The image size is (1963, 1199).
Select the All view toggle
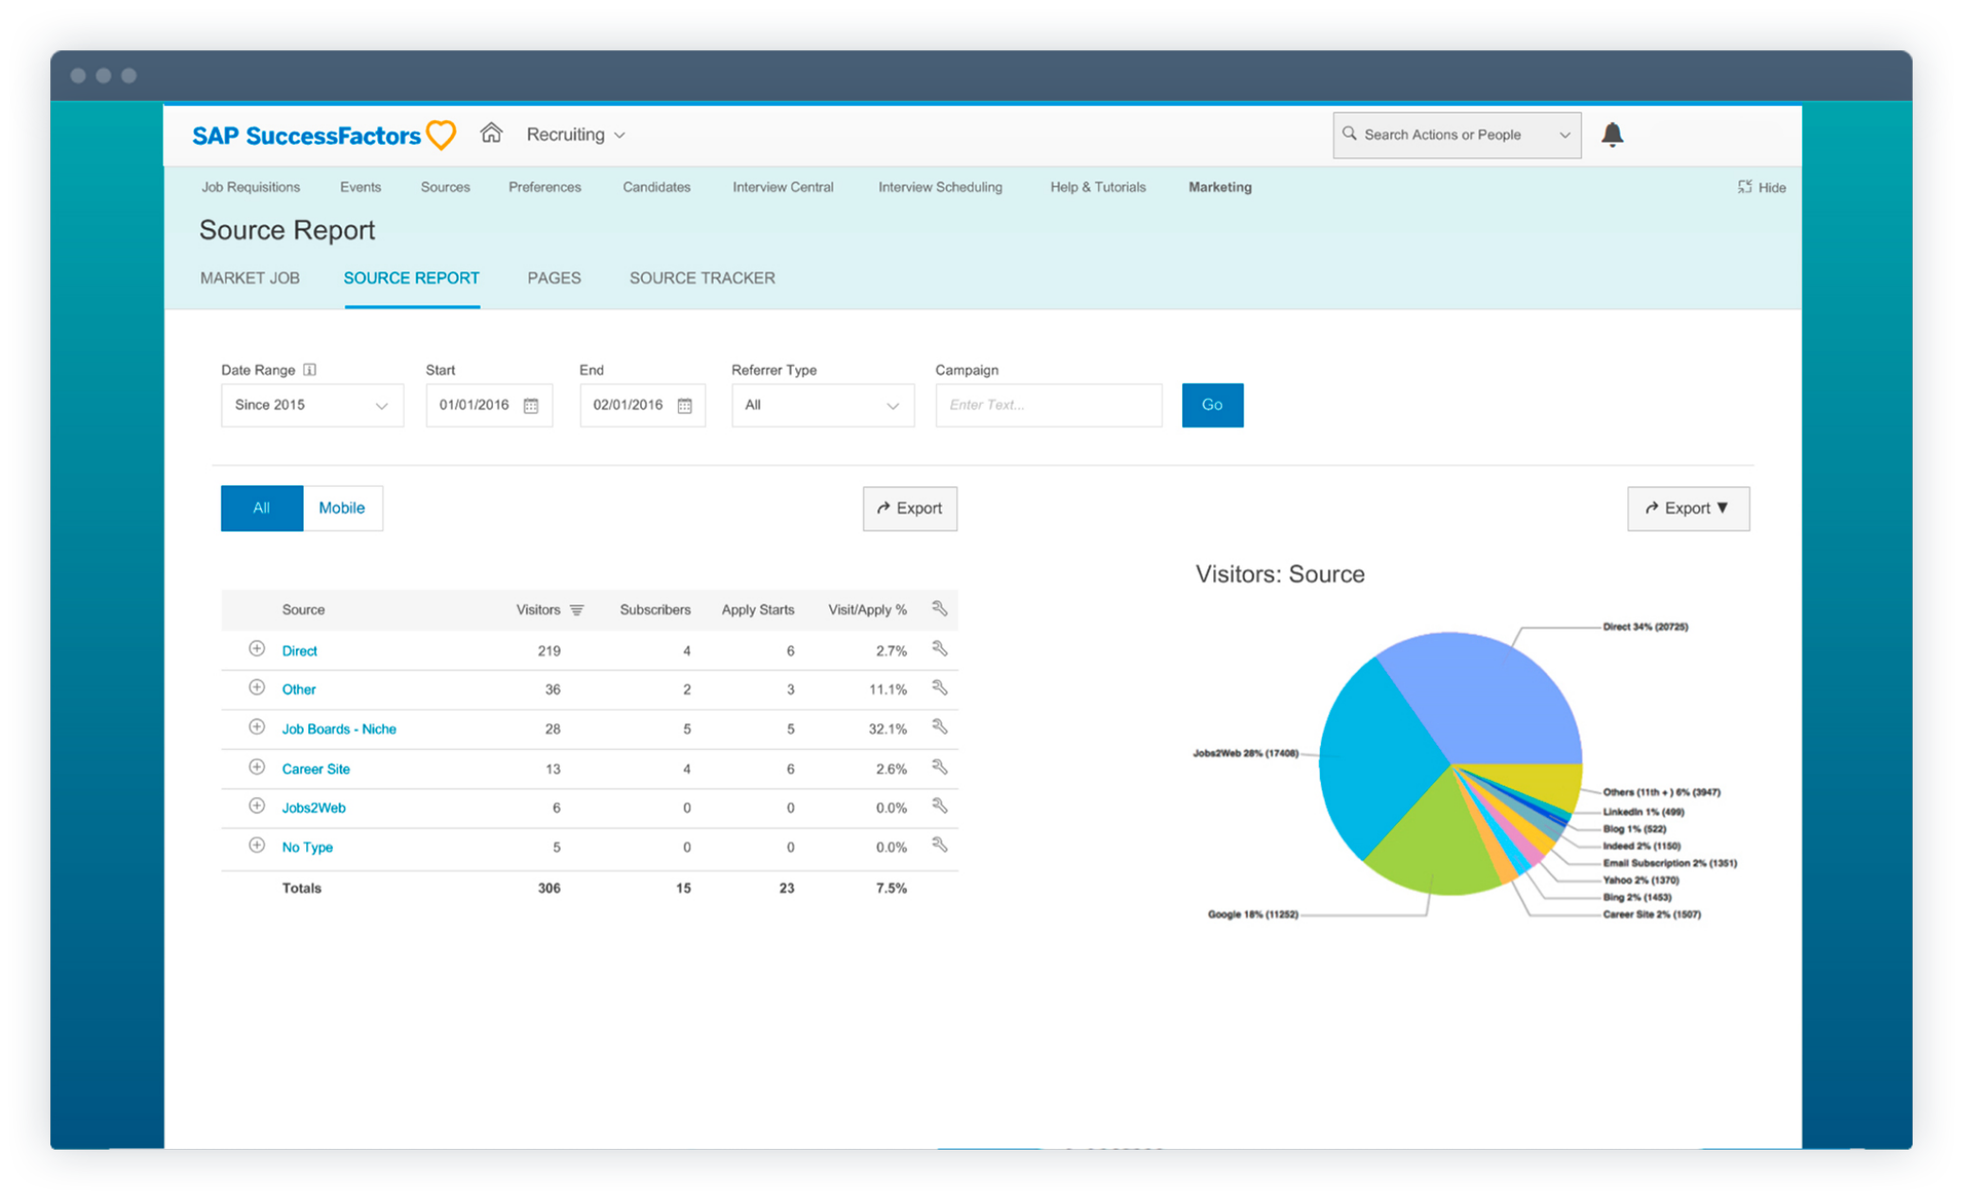(x=261, y=508)
